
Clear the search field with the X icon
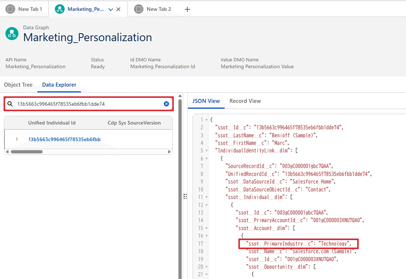point(166,104)
